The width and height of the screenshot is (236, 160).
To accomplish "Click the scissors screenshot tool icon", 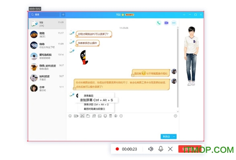I will click(82, 116).
